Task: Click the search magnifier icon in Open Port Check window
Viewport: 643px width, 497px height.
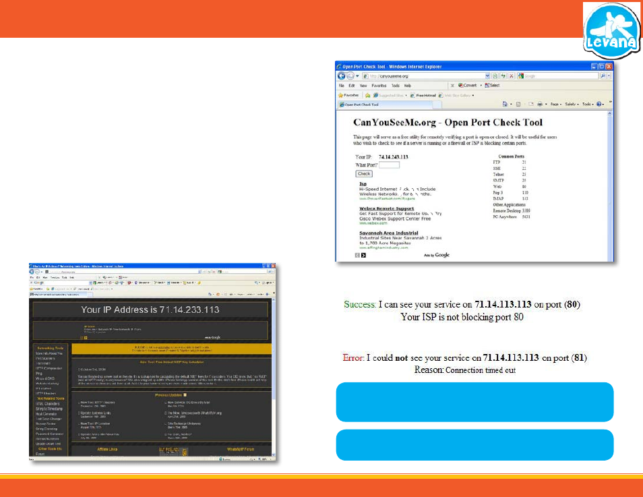Action: coord(603,76)
